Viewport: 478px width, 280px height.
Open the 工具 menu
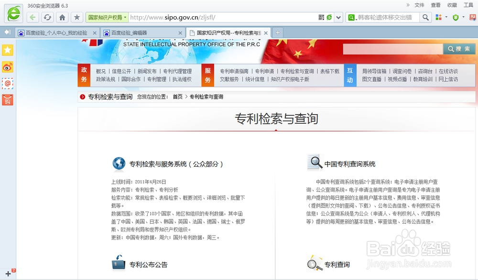(468, 5)
